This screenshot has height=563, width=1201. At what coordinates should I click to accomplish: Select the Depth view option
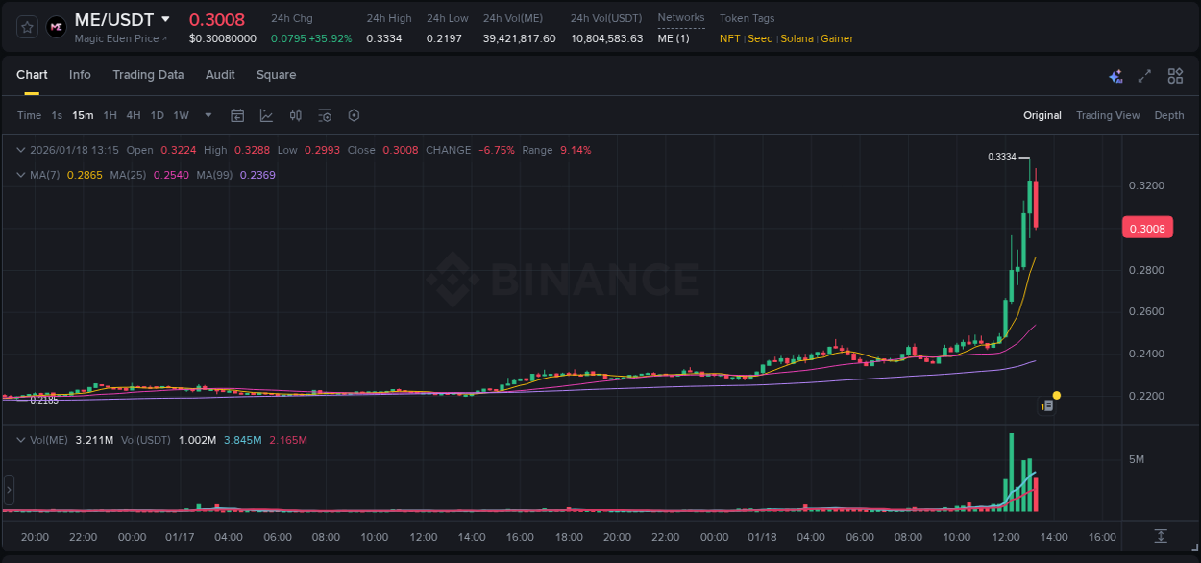tap(1169, 115)
